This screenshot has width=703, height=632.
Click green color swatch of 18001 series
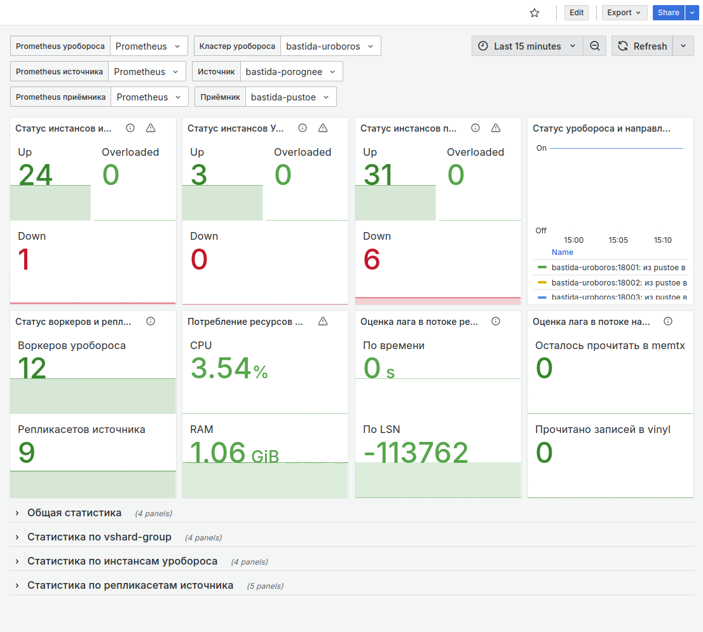[542, 268]
